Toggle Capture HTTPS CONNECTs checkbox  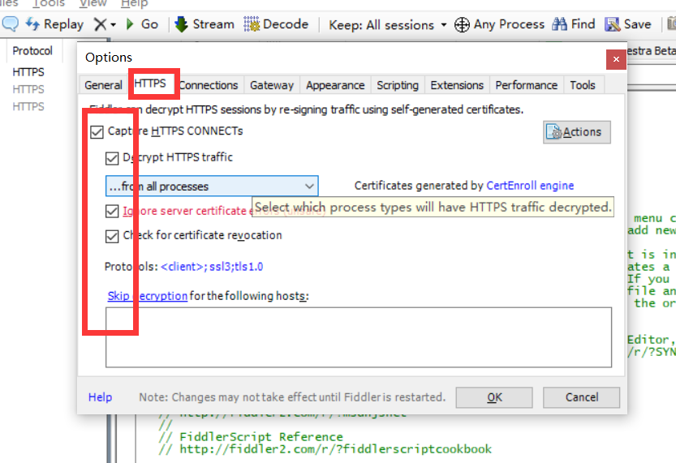click(x=97, y=132)
